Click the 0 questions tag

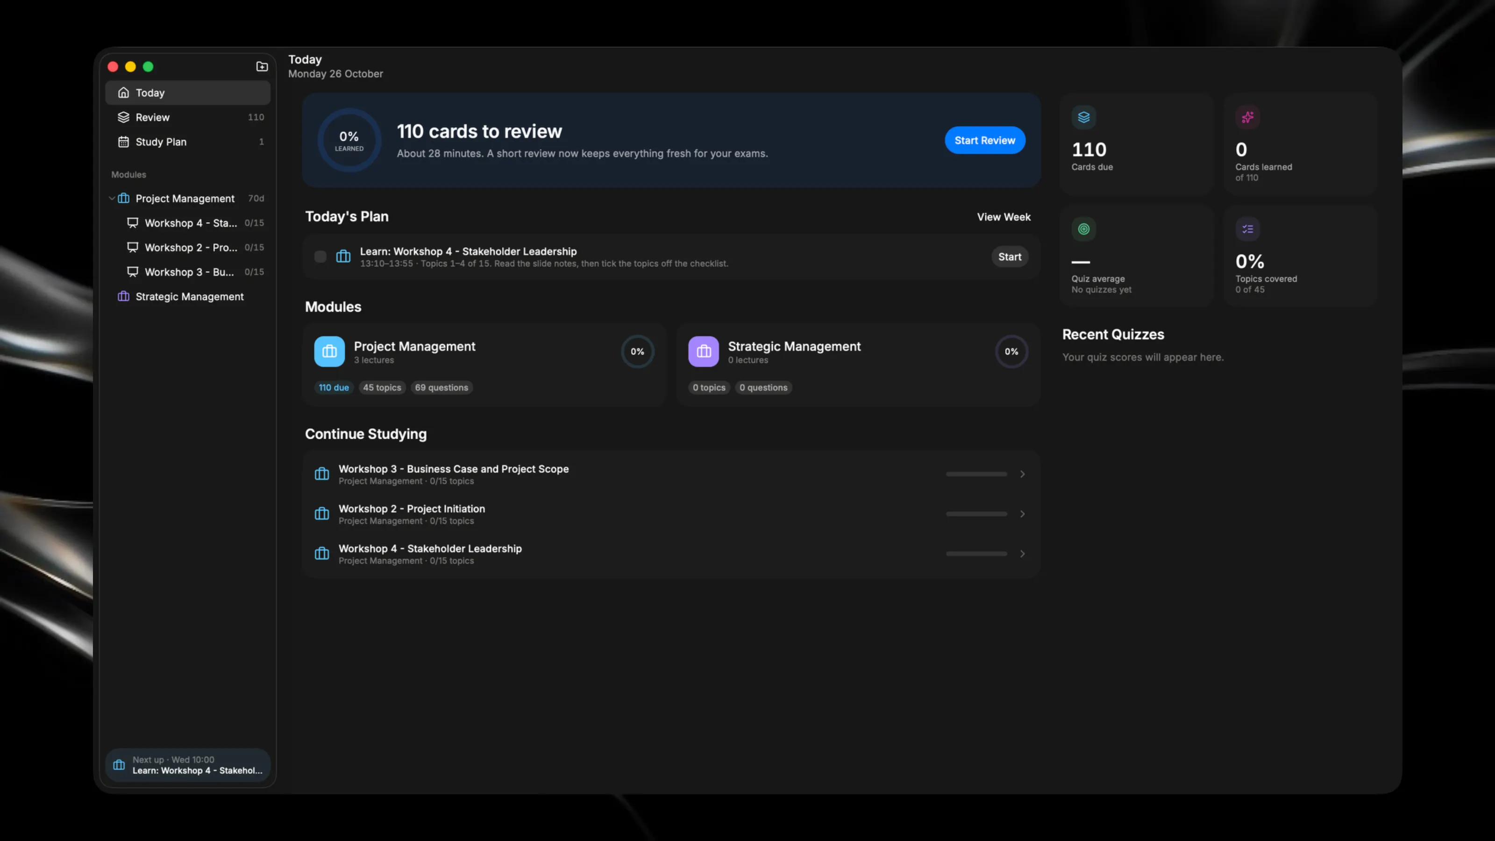(763, 388)
